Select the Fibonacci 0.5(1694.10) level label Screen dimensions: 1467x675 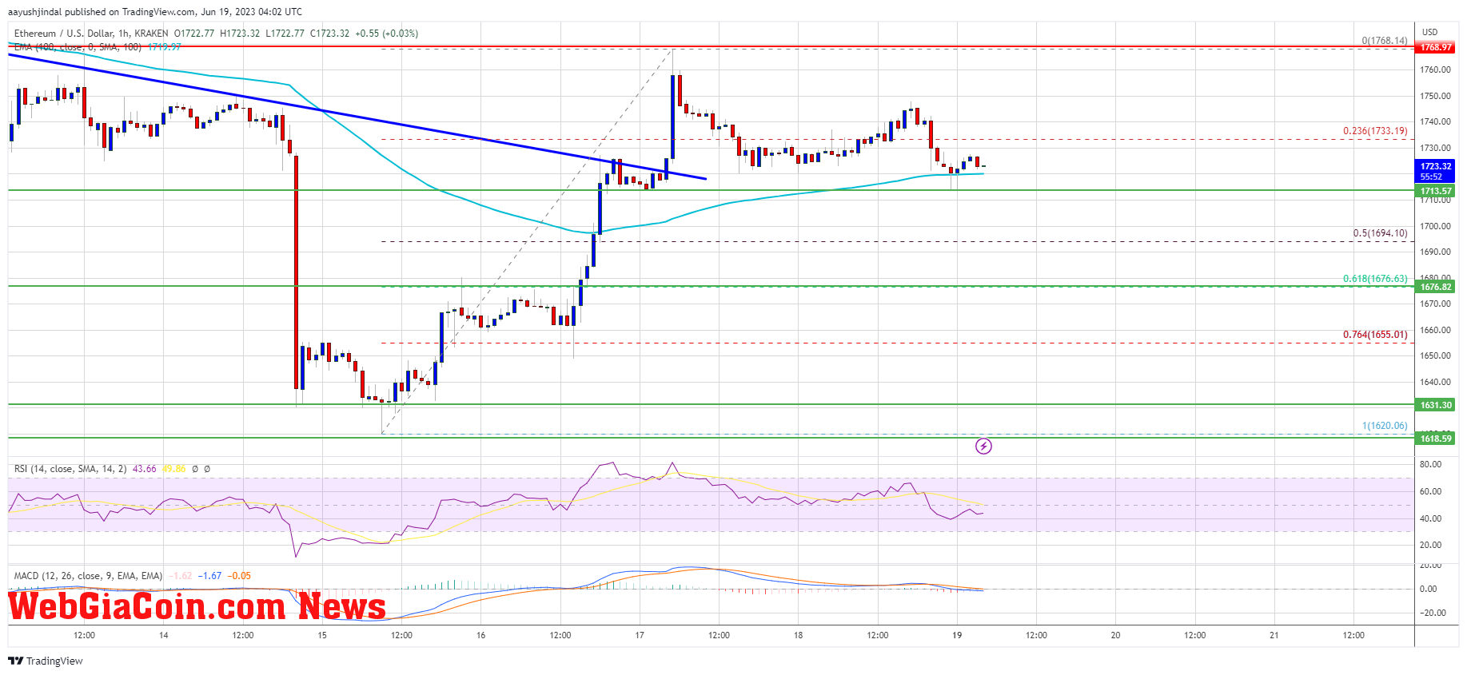pyautogui.click(x=1380, y=233)
